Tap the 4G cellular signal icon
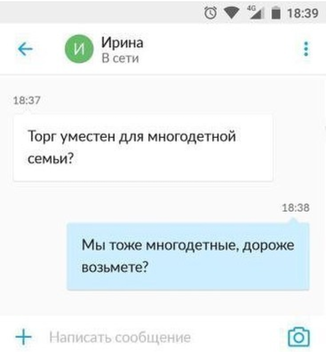This screenshot has height=352, width=326. 255,13
